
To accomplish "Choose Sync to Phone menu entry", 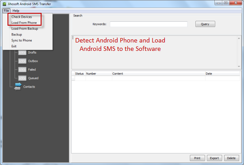I will pos(22,40).
